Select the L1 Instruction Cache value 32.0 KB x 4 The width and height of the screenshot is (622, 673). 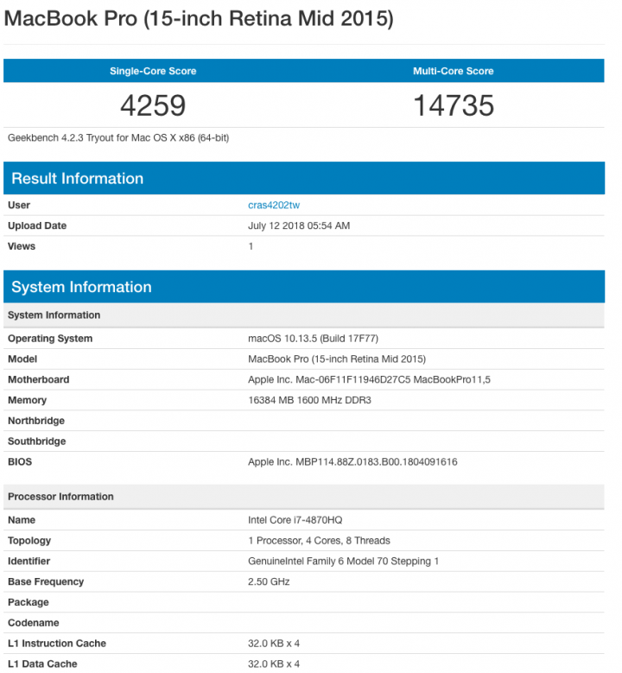point(274,644)
